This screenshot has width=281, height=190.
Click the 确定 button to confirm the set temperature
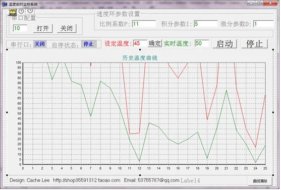pyautogui.click(x=155, y=43)
